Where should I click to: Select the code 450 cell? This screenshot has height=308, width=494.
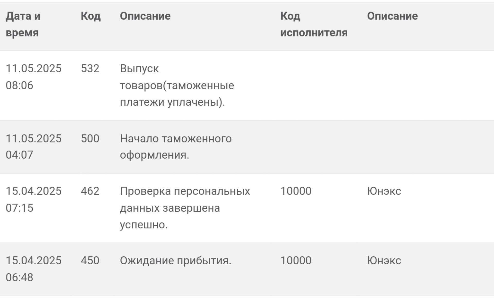pyautogui.click(x=90, y=261)
